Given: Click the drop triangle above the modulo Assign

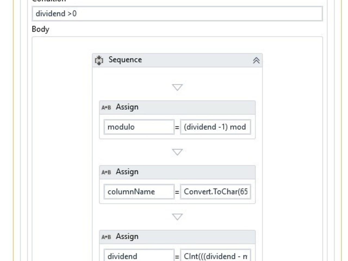Looking at the screenshot, I should (177, 87).
